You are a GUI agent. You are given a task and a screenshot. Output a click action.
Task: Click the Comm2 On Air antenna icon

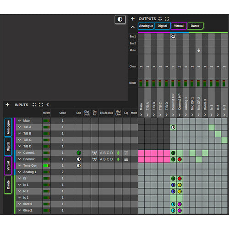click(x=95, y=159)
